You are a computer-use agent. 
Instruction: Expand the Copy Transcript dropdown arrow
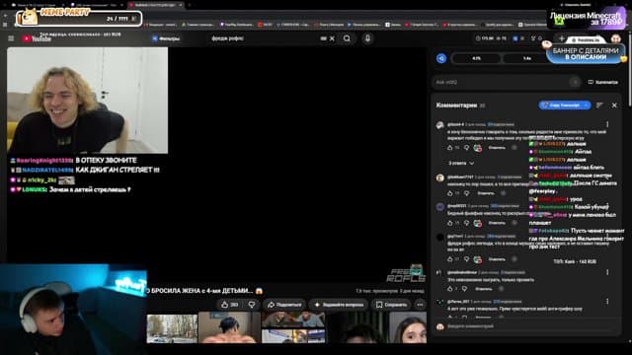coord(587,106)
